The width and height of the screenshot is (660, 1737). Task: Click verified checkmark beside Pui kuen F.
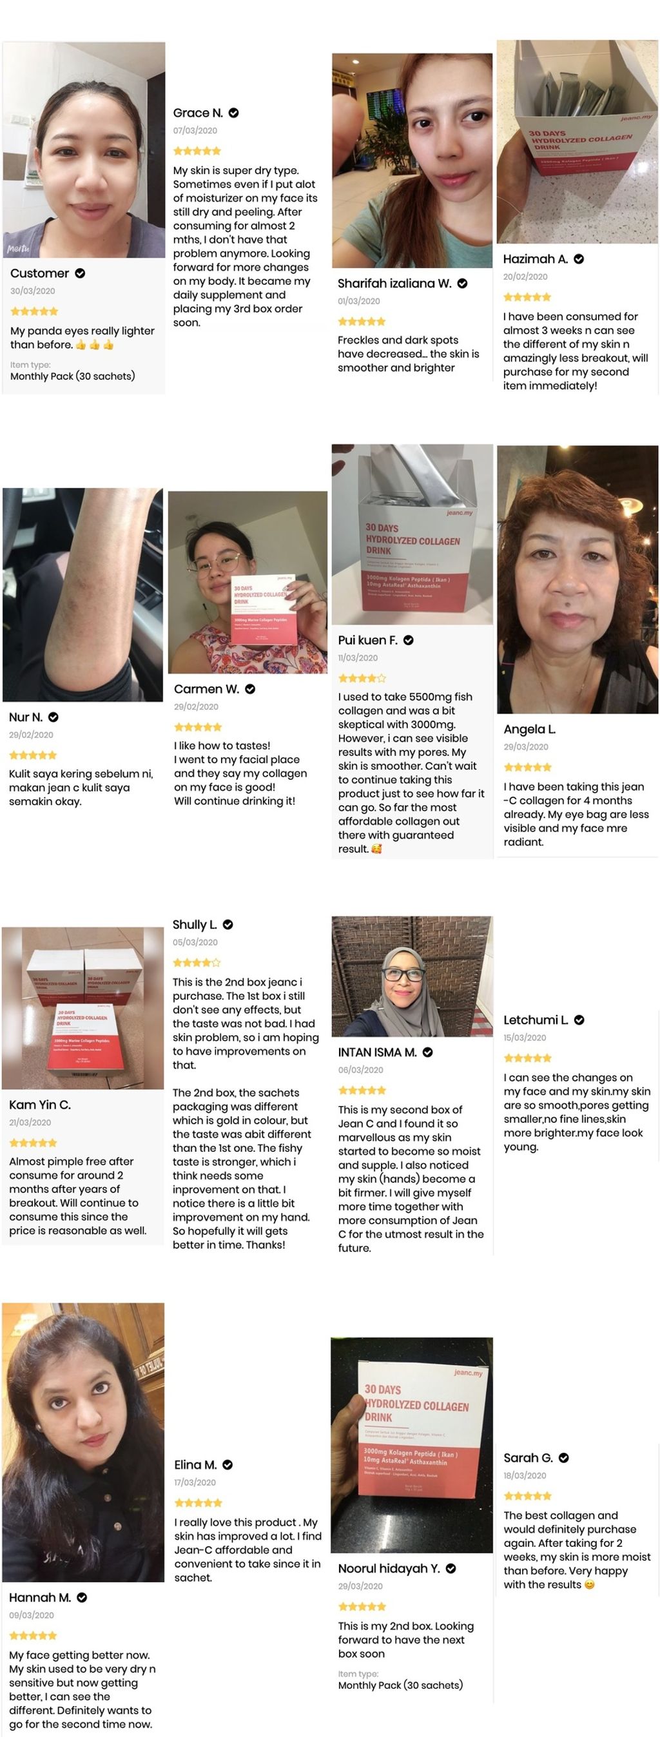409,641
